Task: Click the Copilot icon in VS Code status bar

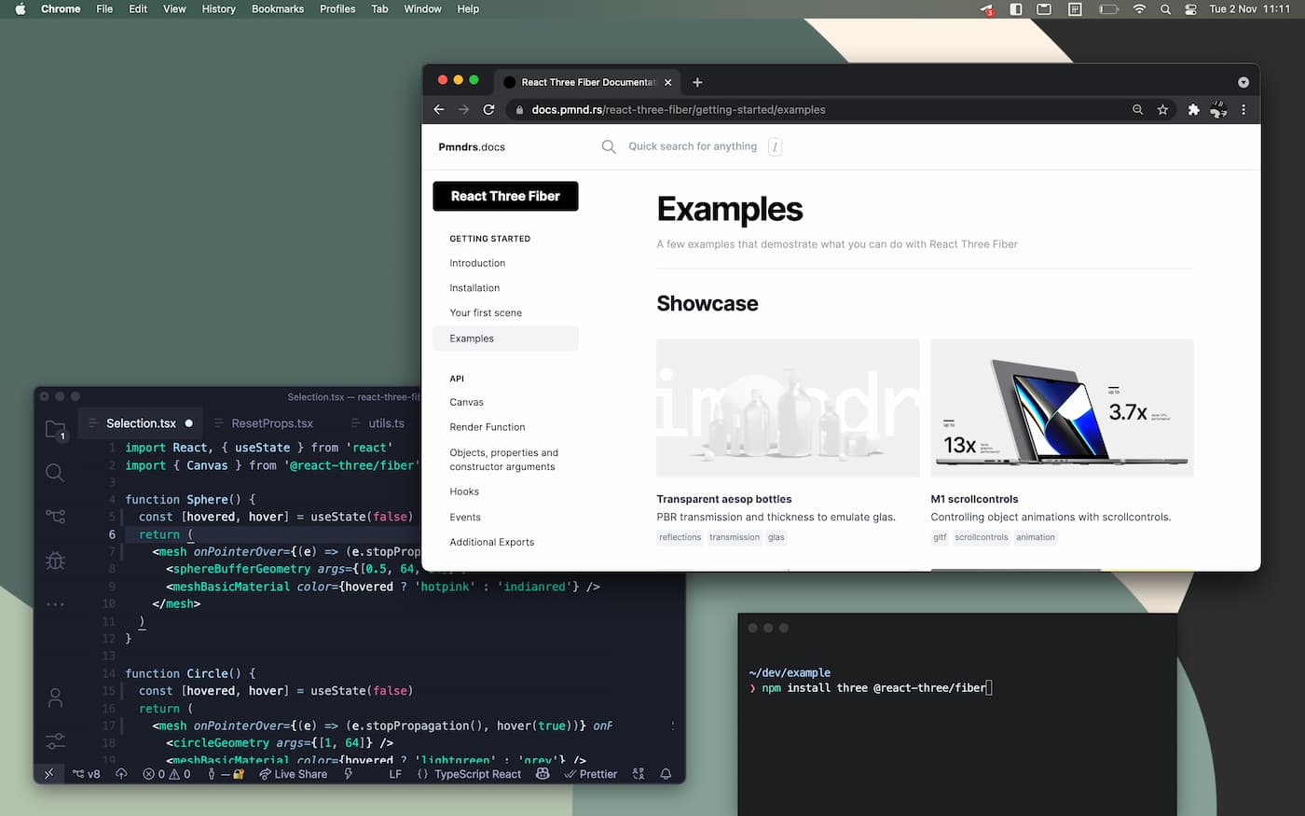Action: click(x=543, y=774)
